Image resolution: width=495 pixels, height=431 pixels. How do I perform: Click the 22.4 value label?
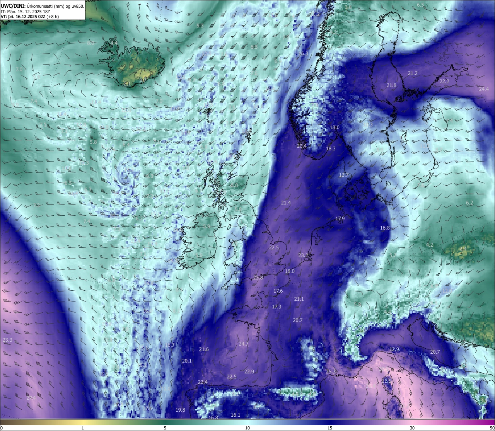point(203,382)
